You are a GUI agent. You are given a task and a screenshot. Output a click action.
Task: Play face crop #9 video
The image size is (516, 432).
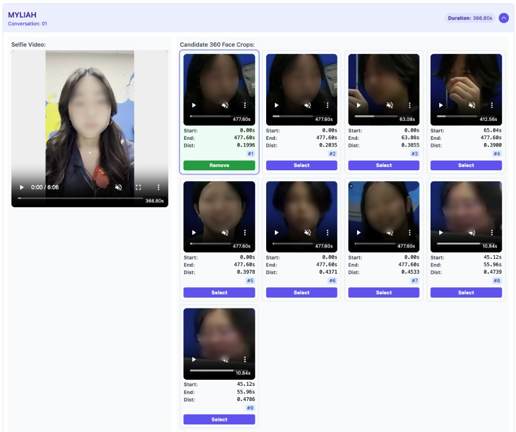[194, 360]
